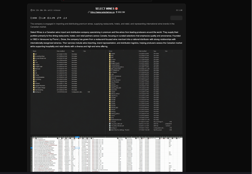
Task: Click the 'WeeklySalesFormat' folder in the right screenshot
Action: click(116, 120)
